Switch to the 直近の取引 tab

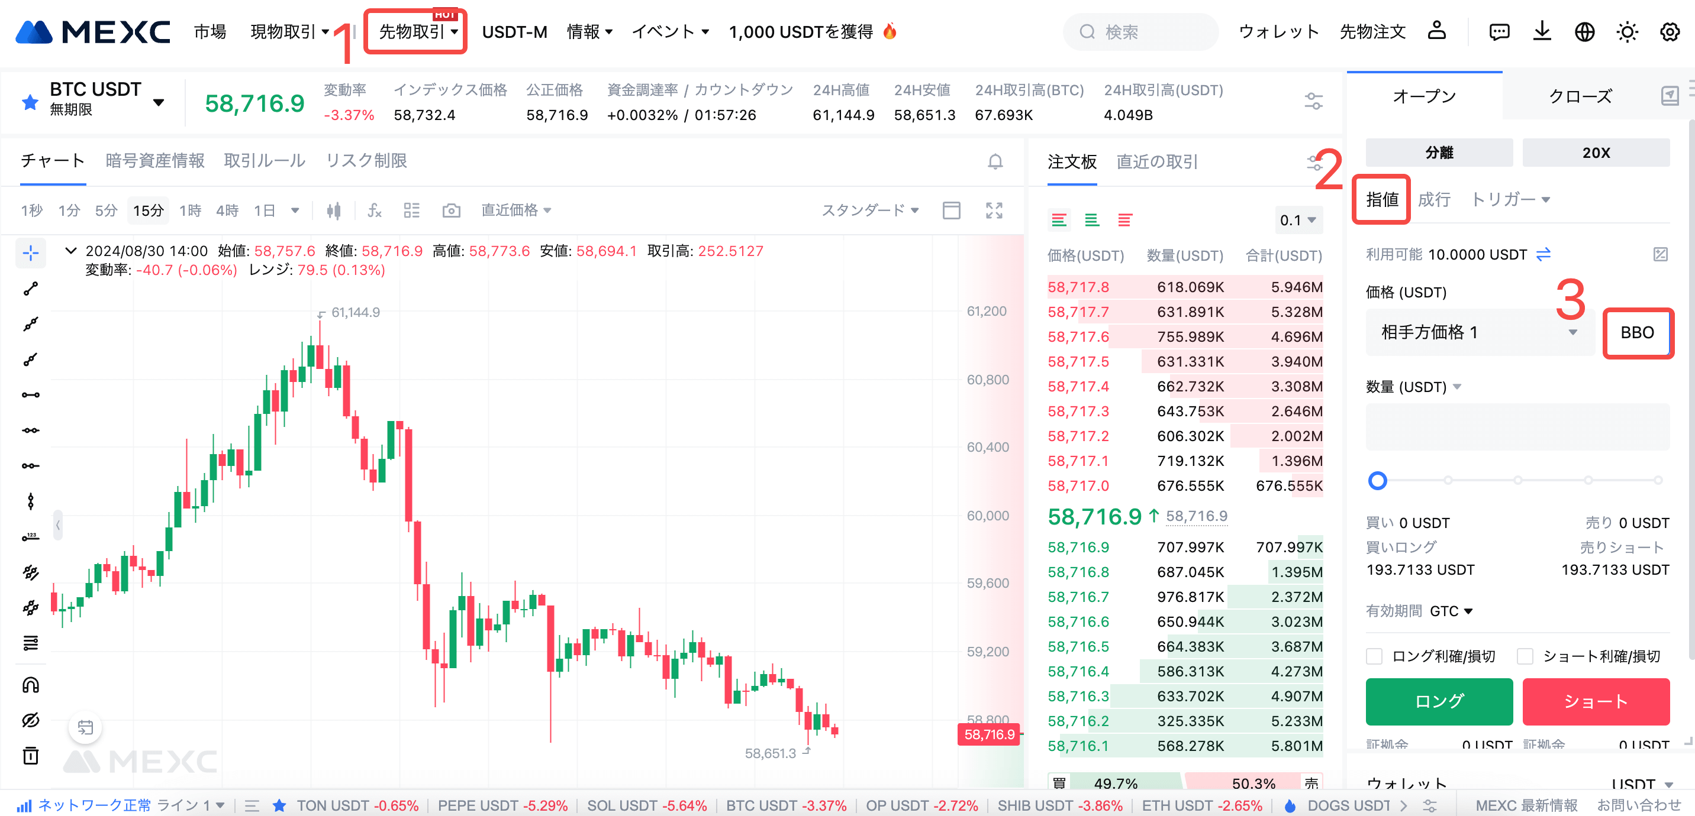pos(1157,162)
